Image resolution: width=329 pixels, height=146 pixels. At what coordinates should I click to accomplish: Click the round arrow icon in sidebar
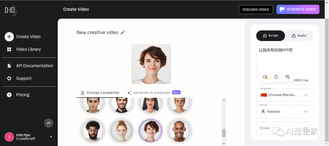[49, 123]
